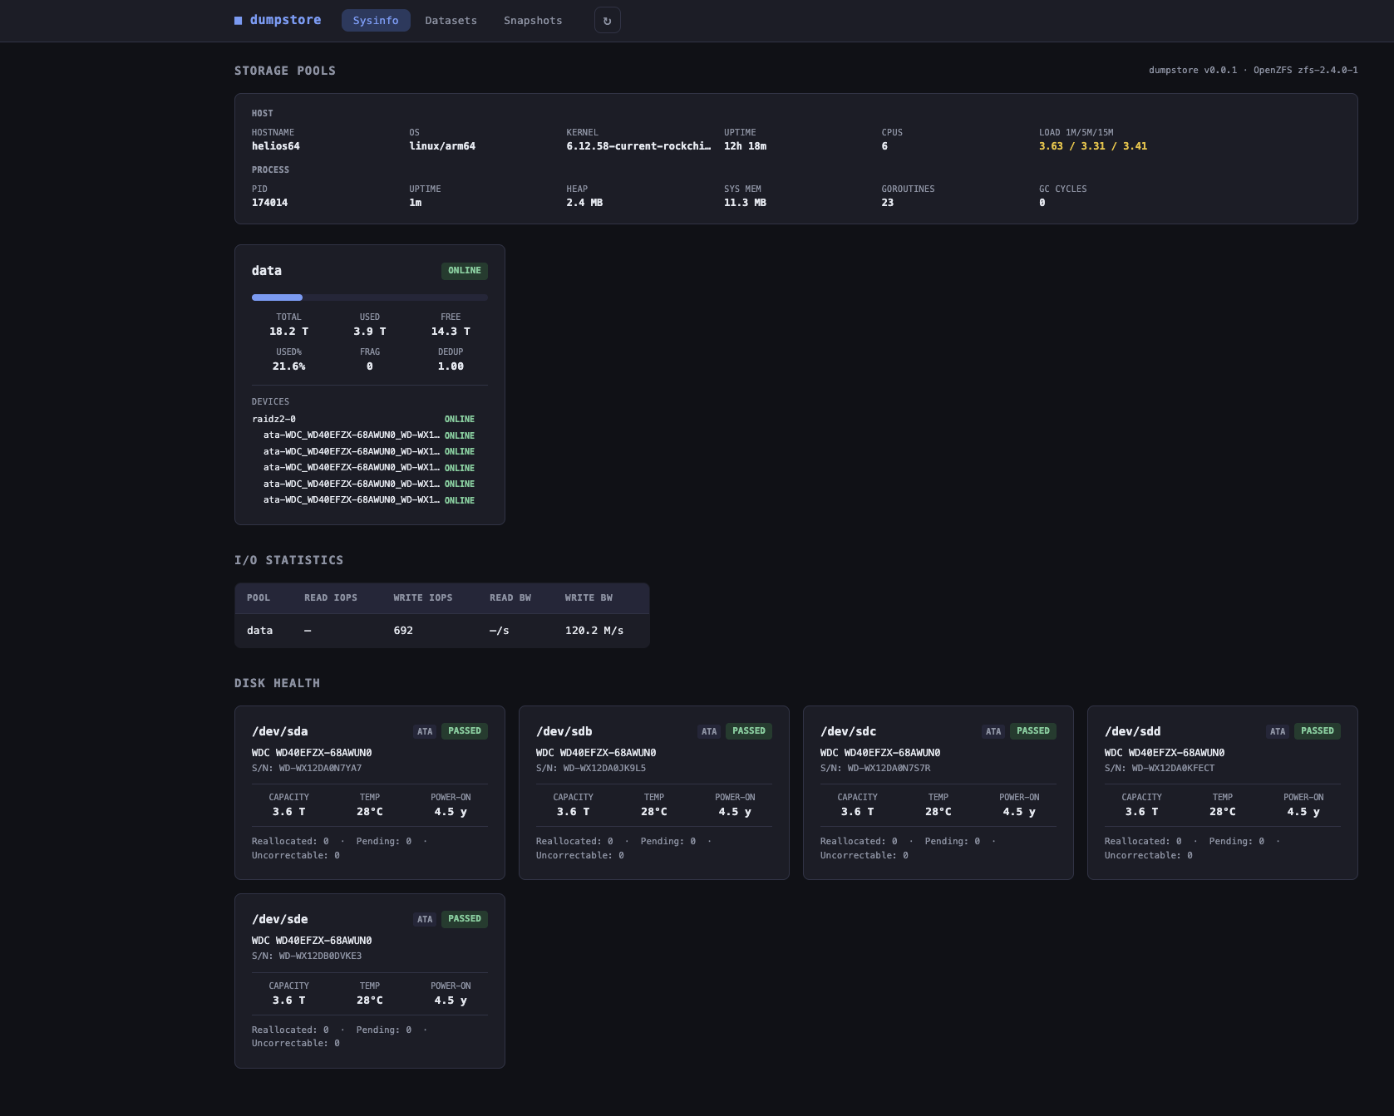Select the Sysinfo tab
Image resolution: width=1394 pixels, height=1116 pixels.
click(x=376, y=20)
